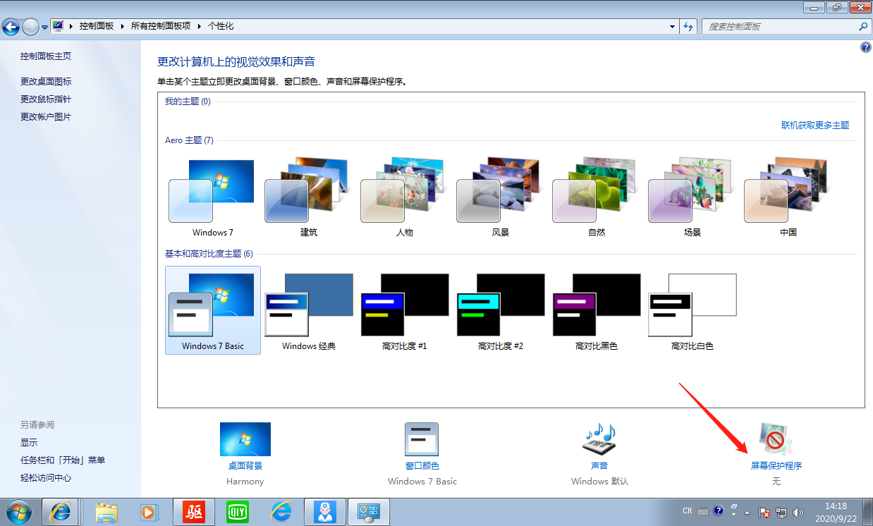This screenshot has height=526, width=873.
Task: Open 驱动精灵 from the taskbar
Action: (194, 512)
